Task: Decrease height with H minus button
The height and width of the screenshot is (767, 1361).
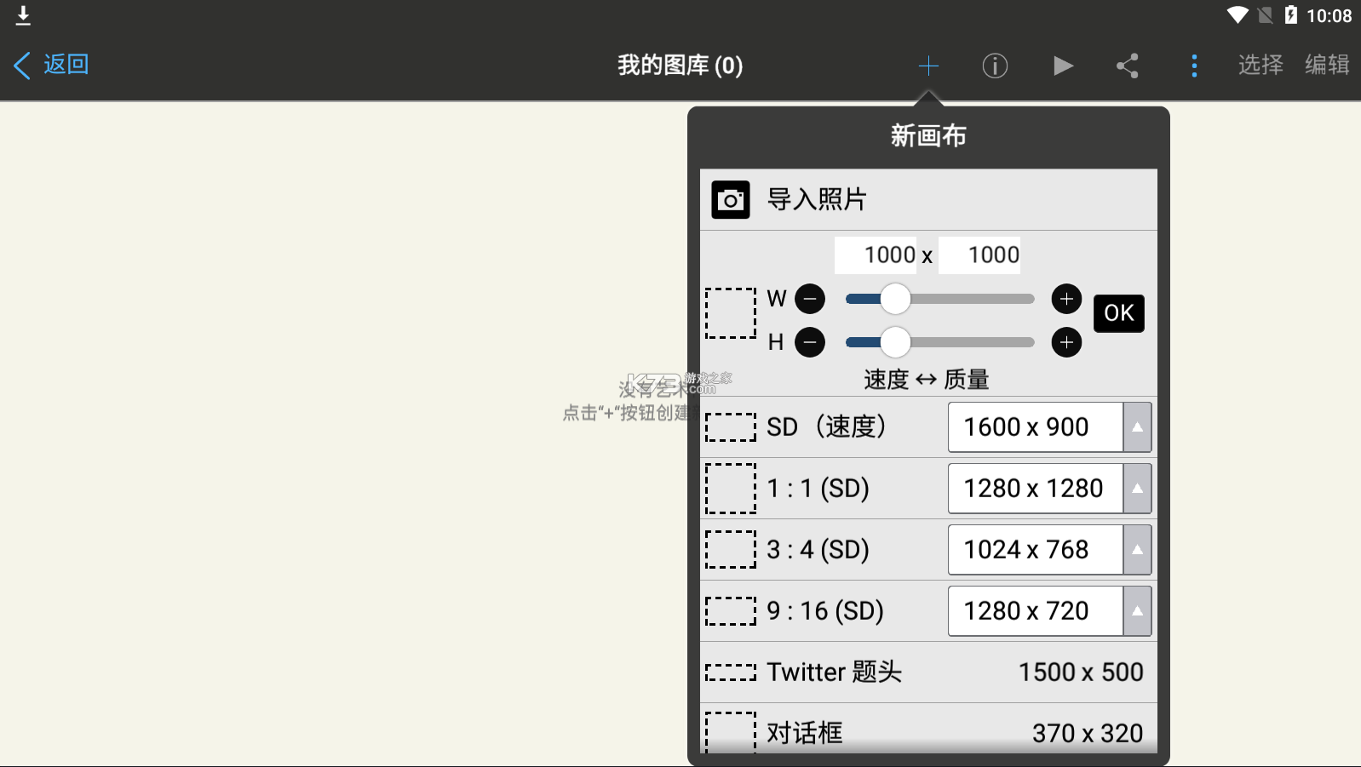Action: pyautogui.click(x=810, y=342)
